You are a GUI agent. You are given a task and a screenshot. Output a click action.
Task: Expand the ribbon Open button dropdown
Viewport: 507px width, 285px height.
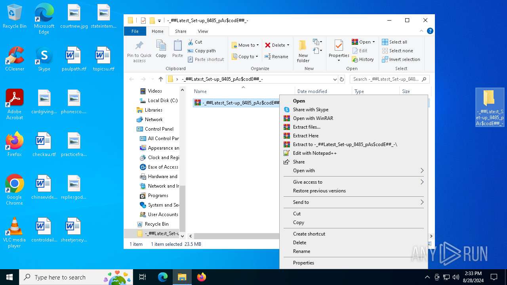(374, 42)
